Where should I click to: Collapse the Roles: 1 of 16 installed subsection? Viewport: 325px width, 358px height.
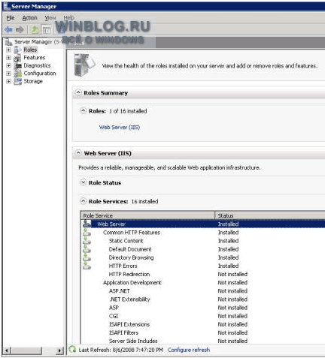[83, 110]
